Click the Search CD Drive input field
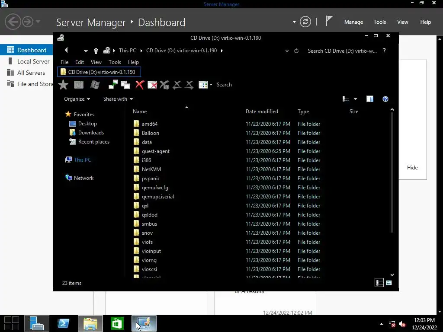Image resolution: width=443 pixels, height=332 pixels. (342, 51)
